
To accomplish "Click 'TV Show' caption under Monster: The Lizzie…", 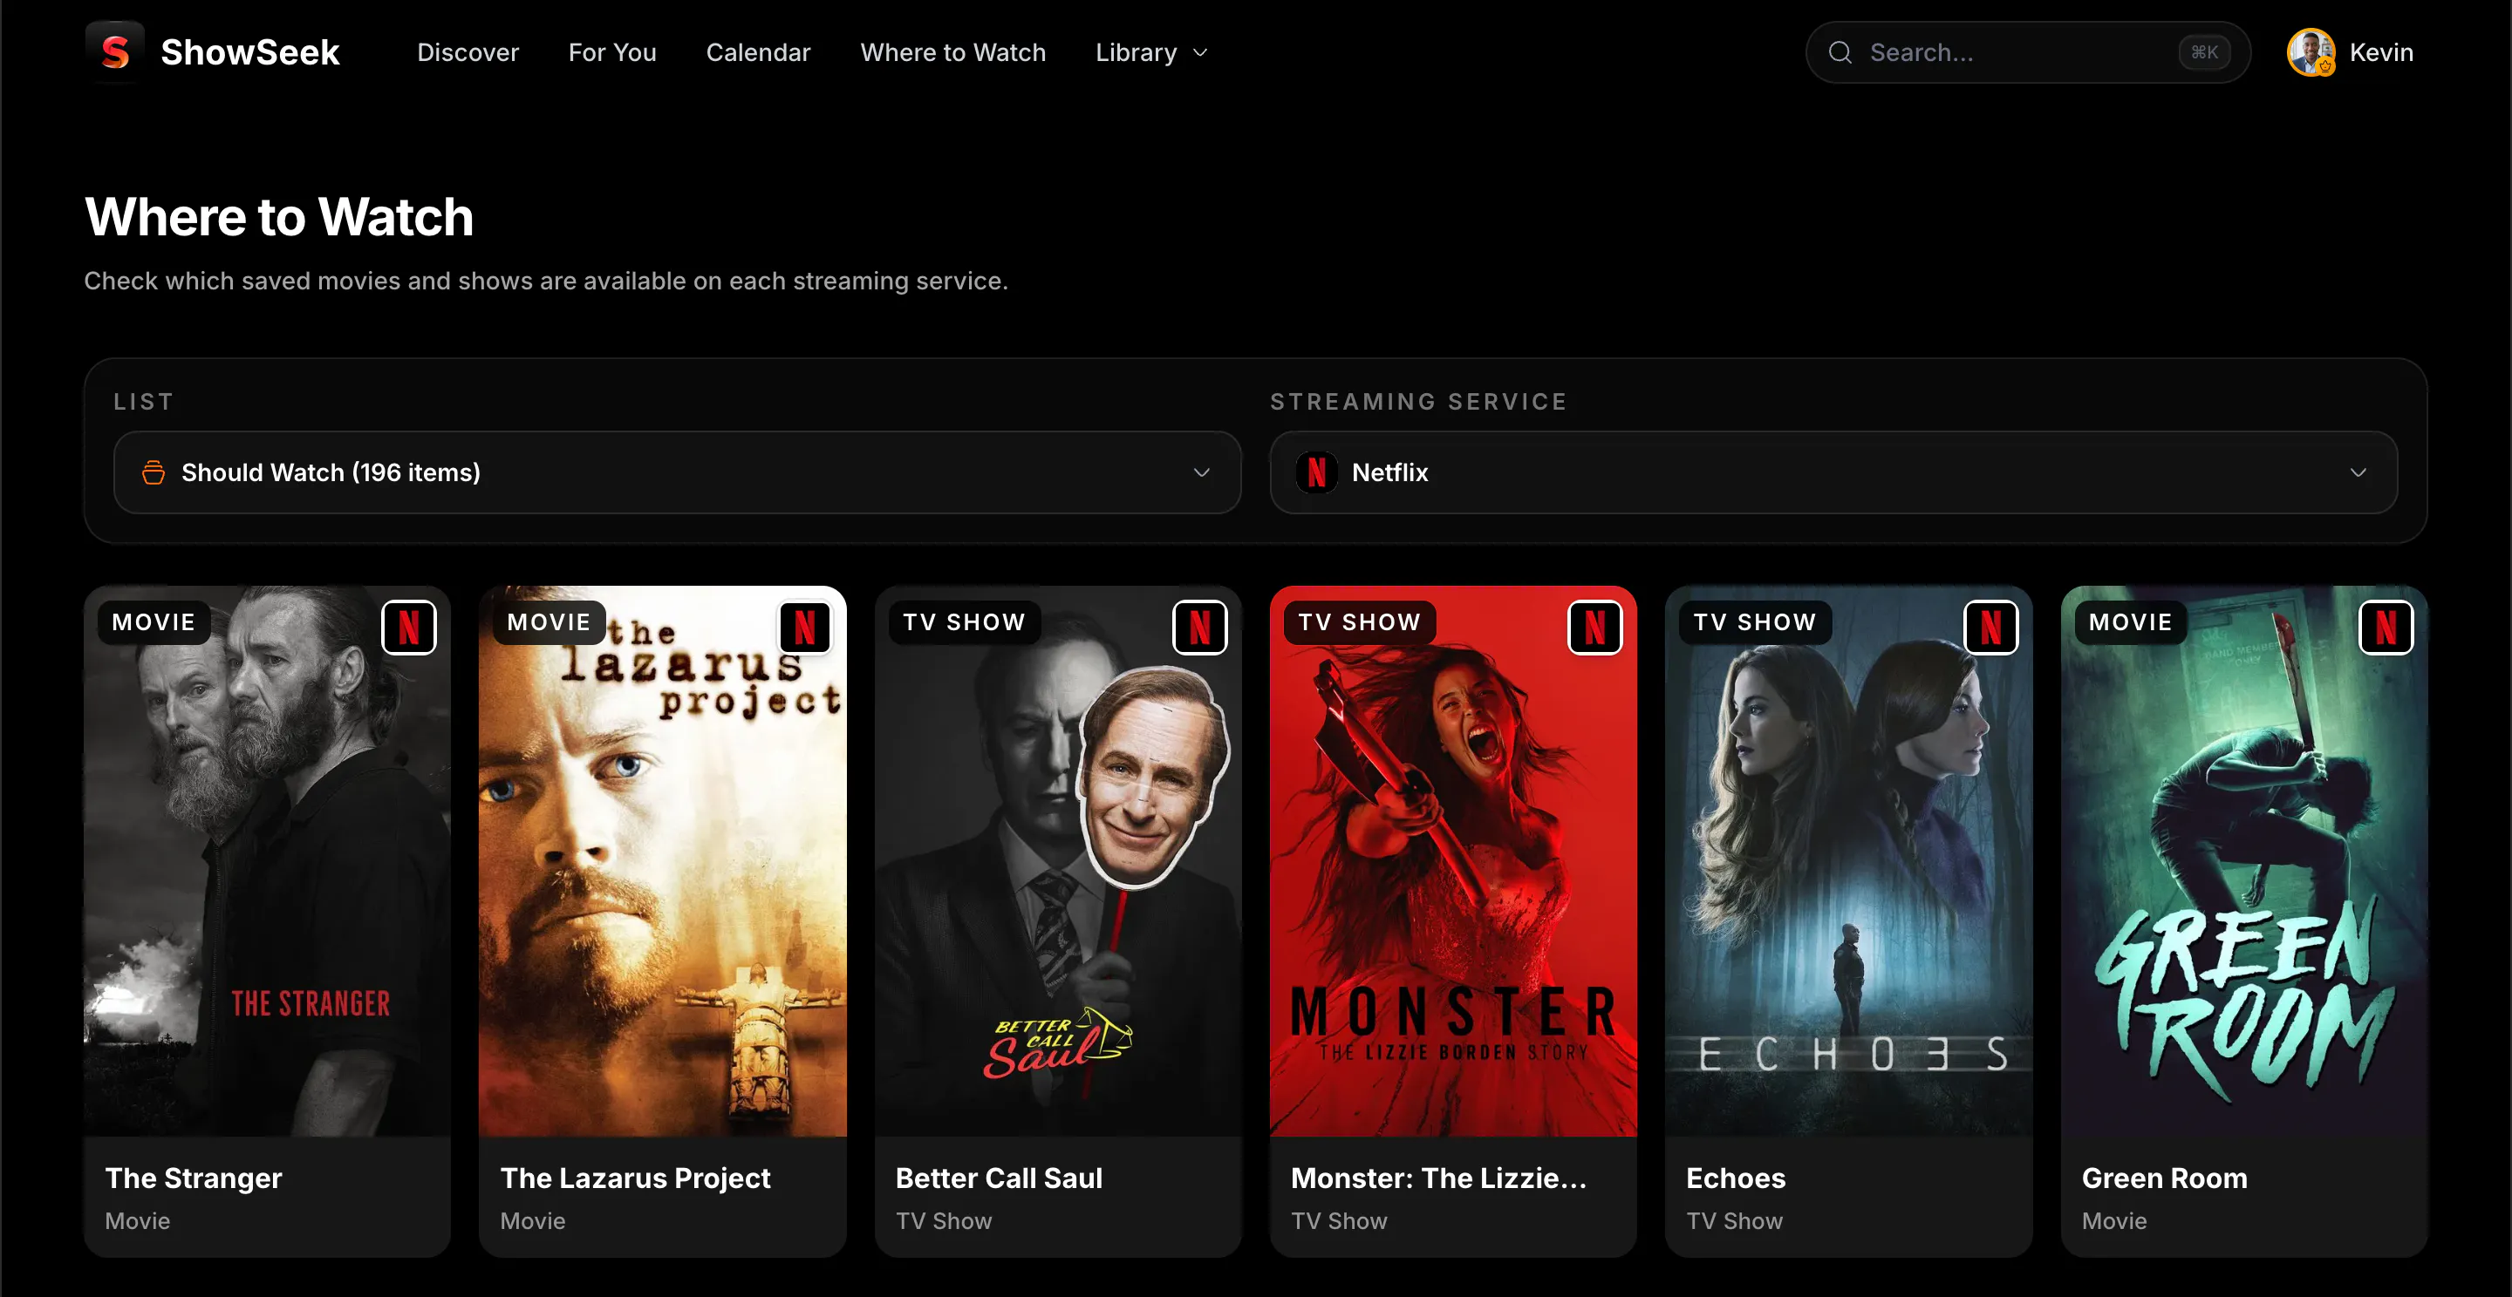I will (1339, 1221).
